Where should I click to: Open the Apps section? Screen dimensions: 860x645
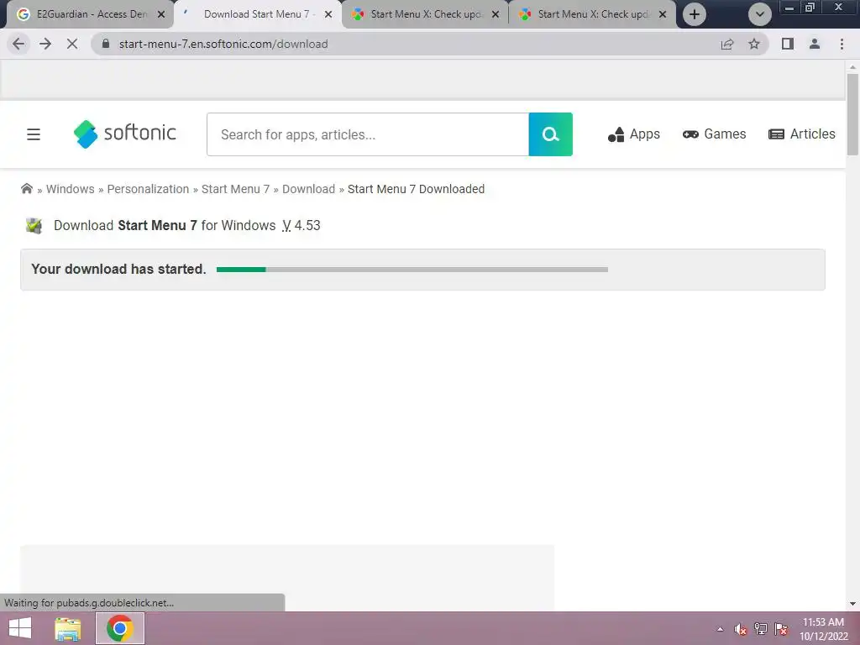(x=633, y=134)
